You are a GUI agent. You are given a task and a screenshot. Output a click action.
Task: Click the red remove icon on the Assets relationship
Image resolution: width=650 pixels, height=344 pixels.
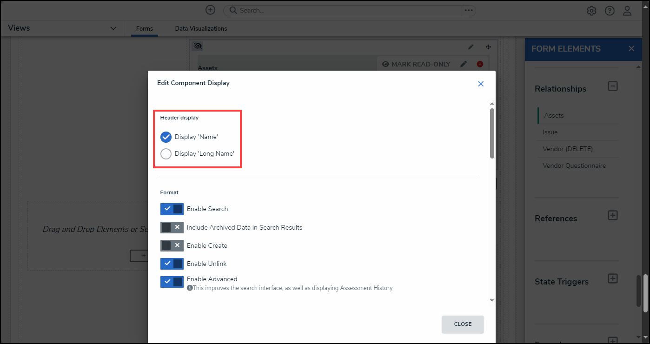pos(480,64)
